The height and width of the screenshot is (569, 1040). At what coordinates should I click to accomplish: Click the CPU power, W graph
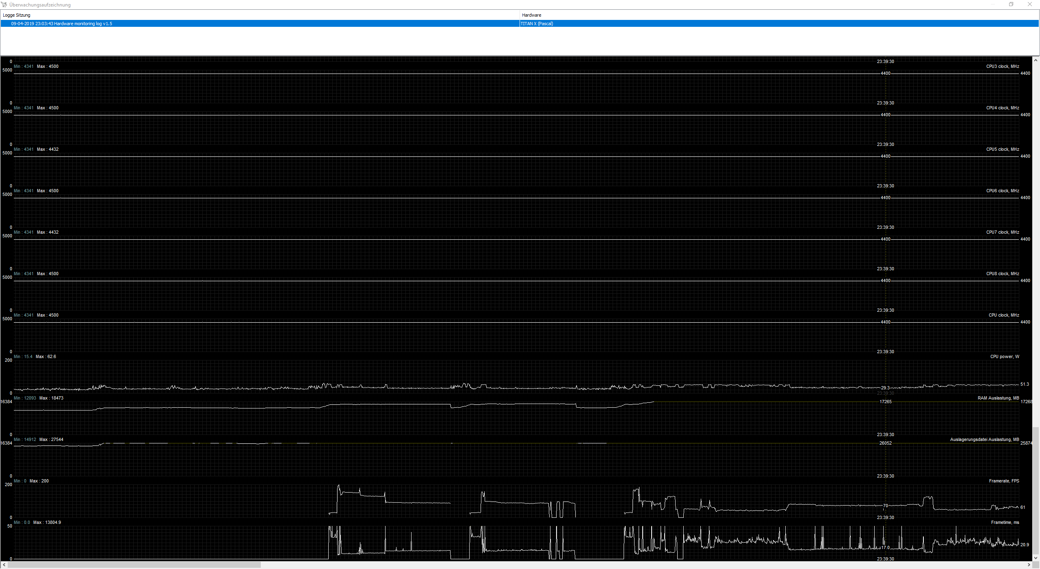point(516,376)
